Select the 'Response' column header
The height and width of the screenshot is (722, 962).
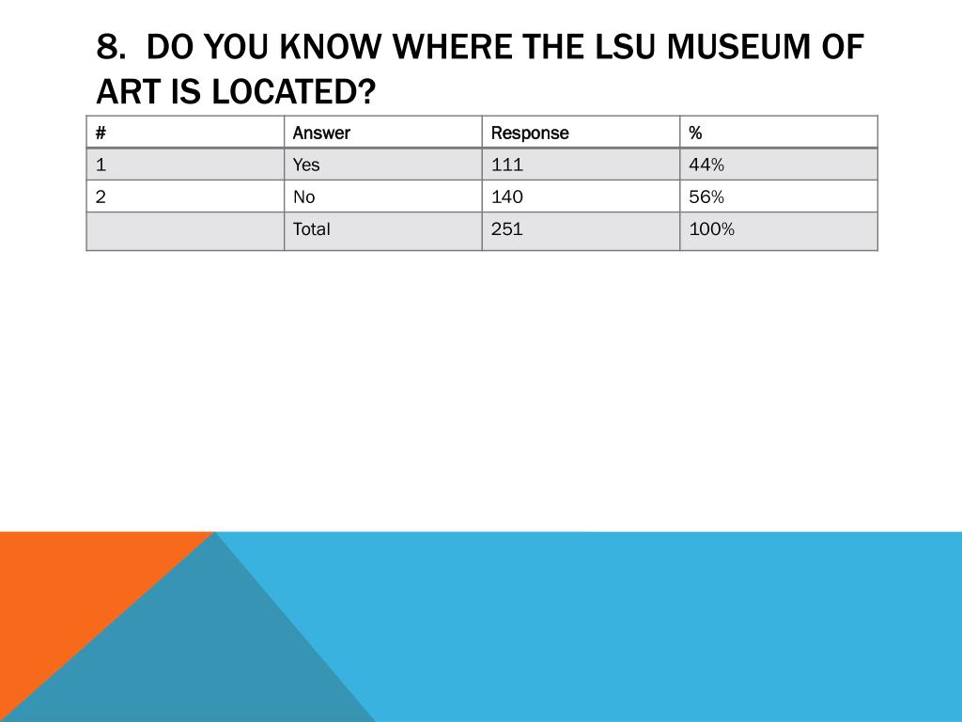click(581, 132)
